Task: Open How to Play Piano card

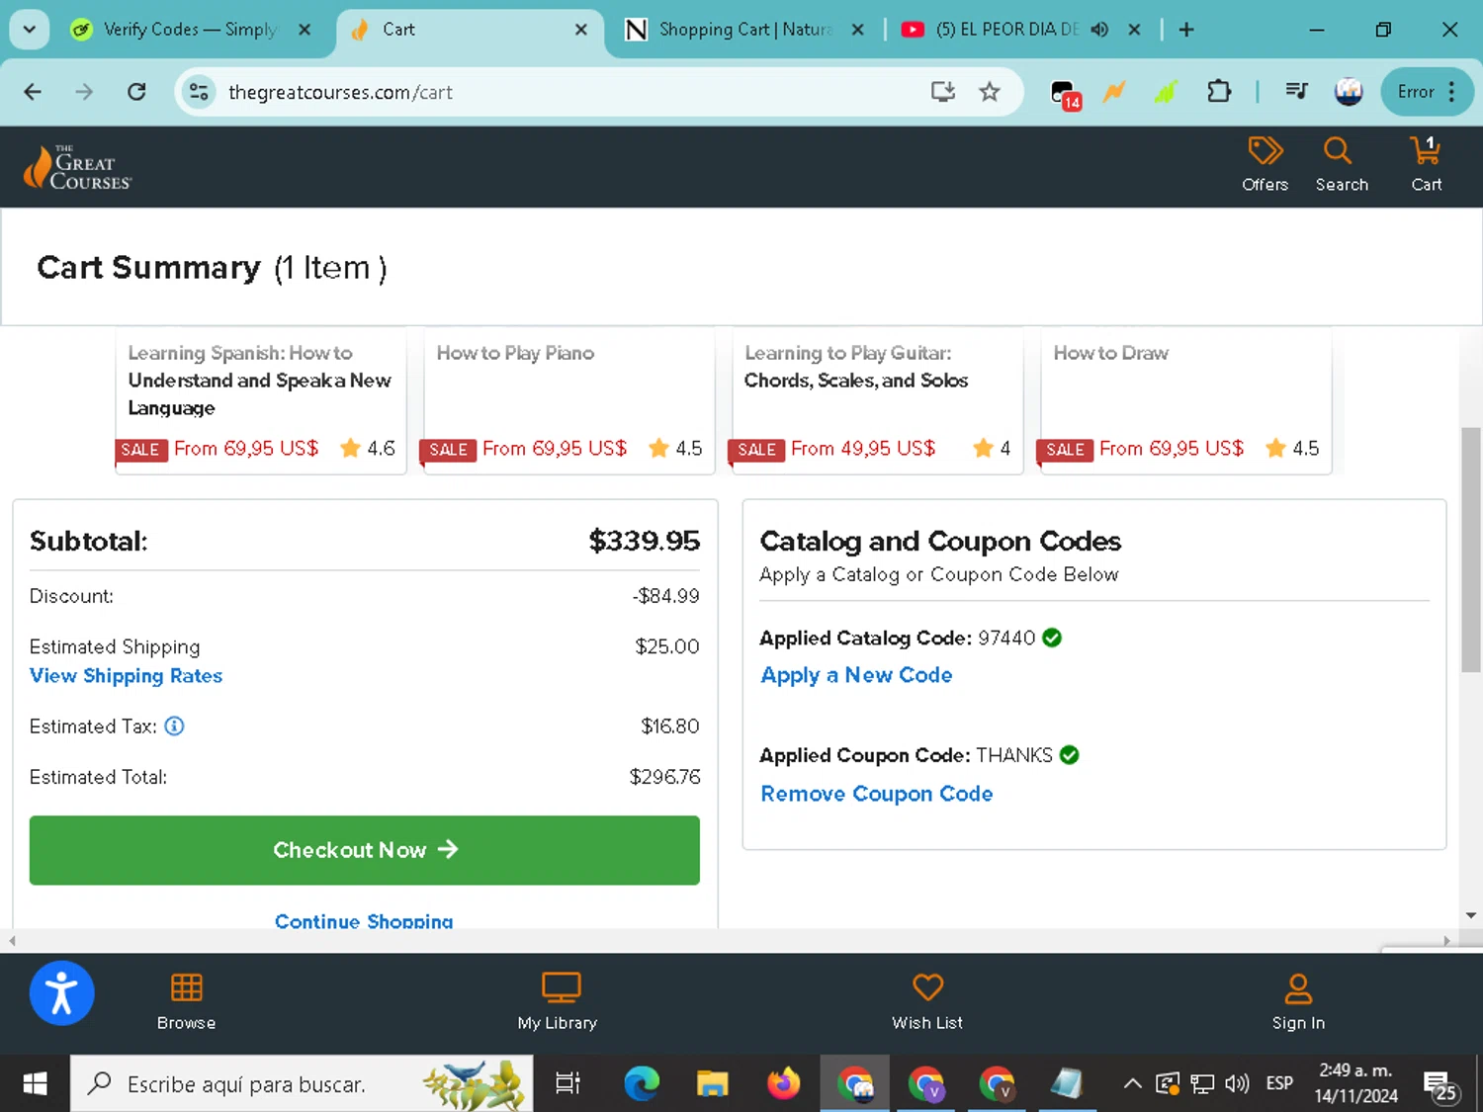Action: point(569,401)
